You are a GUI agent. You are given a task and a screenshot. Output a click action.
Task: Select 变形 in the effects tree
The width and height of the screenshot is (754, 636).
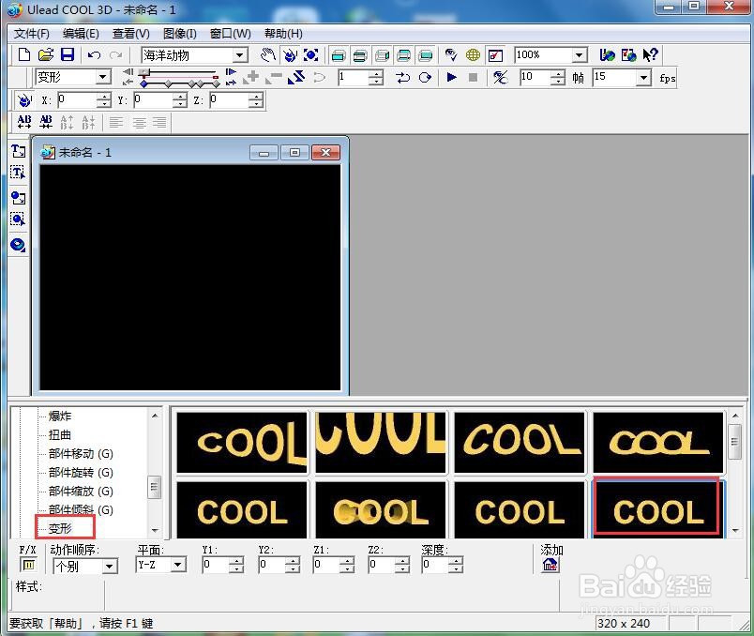(60, 528)
